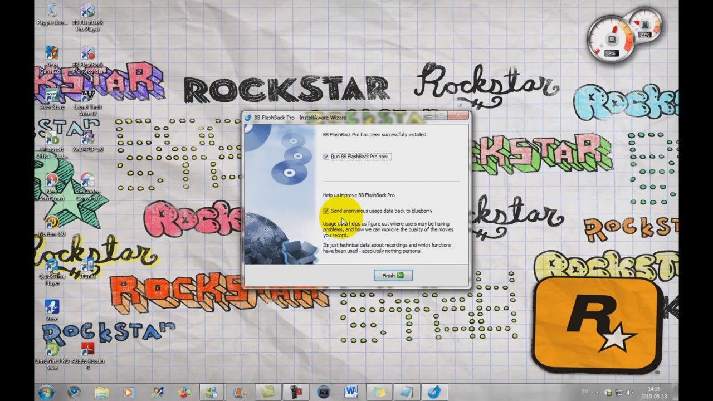Click the InstallAware Wizard title bar
Image resolution: width=713 pixels, height=401 pixels.
(x=334, y=117)
